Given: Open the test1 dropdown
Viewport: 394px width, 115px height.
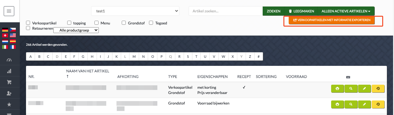Looking at the screenshot, I should [x=135, y=11].
